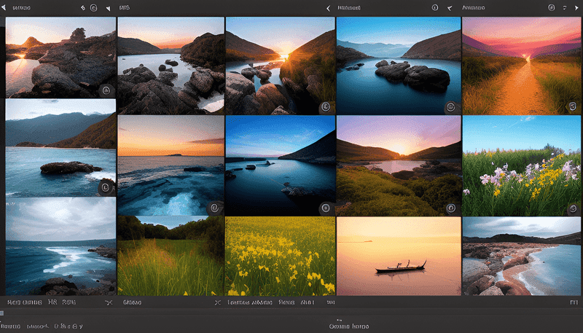Select the stormy gray sky ocean thumbnail

[60, 246]
